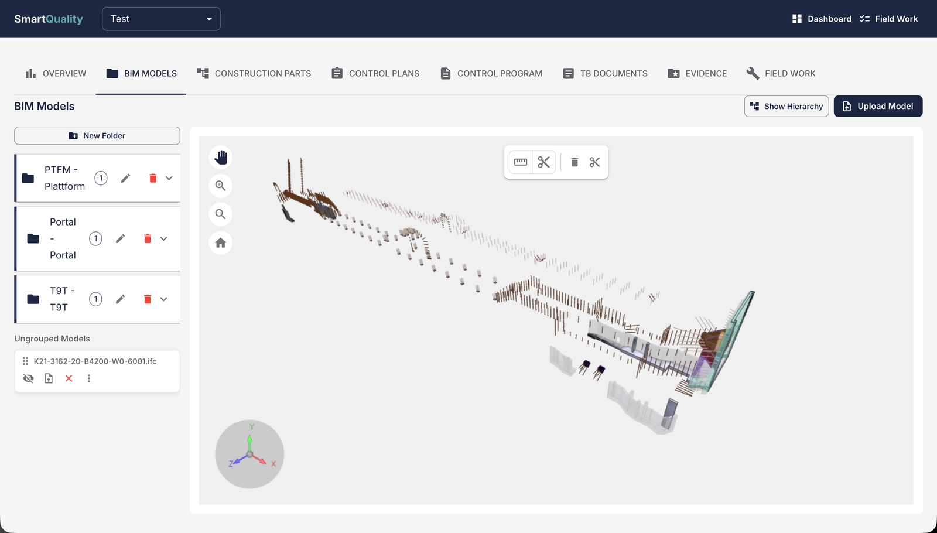Click the Portal - Portal folder icon

coord(33,238)
